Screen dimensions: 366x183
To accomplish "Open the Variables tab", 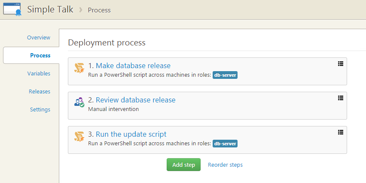I will pos(39,74).
